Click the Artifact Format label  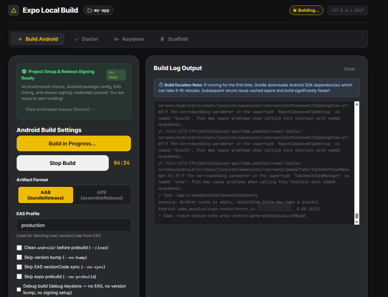click(x=32, y=180)
